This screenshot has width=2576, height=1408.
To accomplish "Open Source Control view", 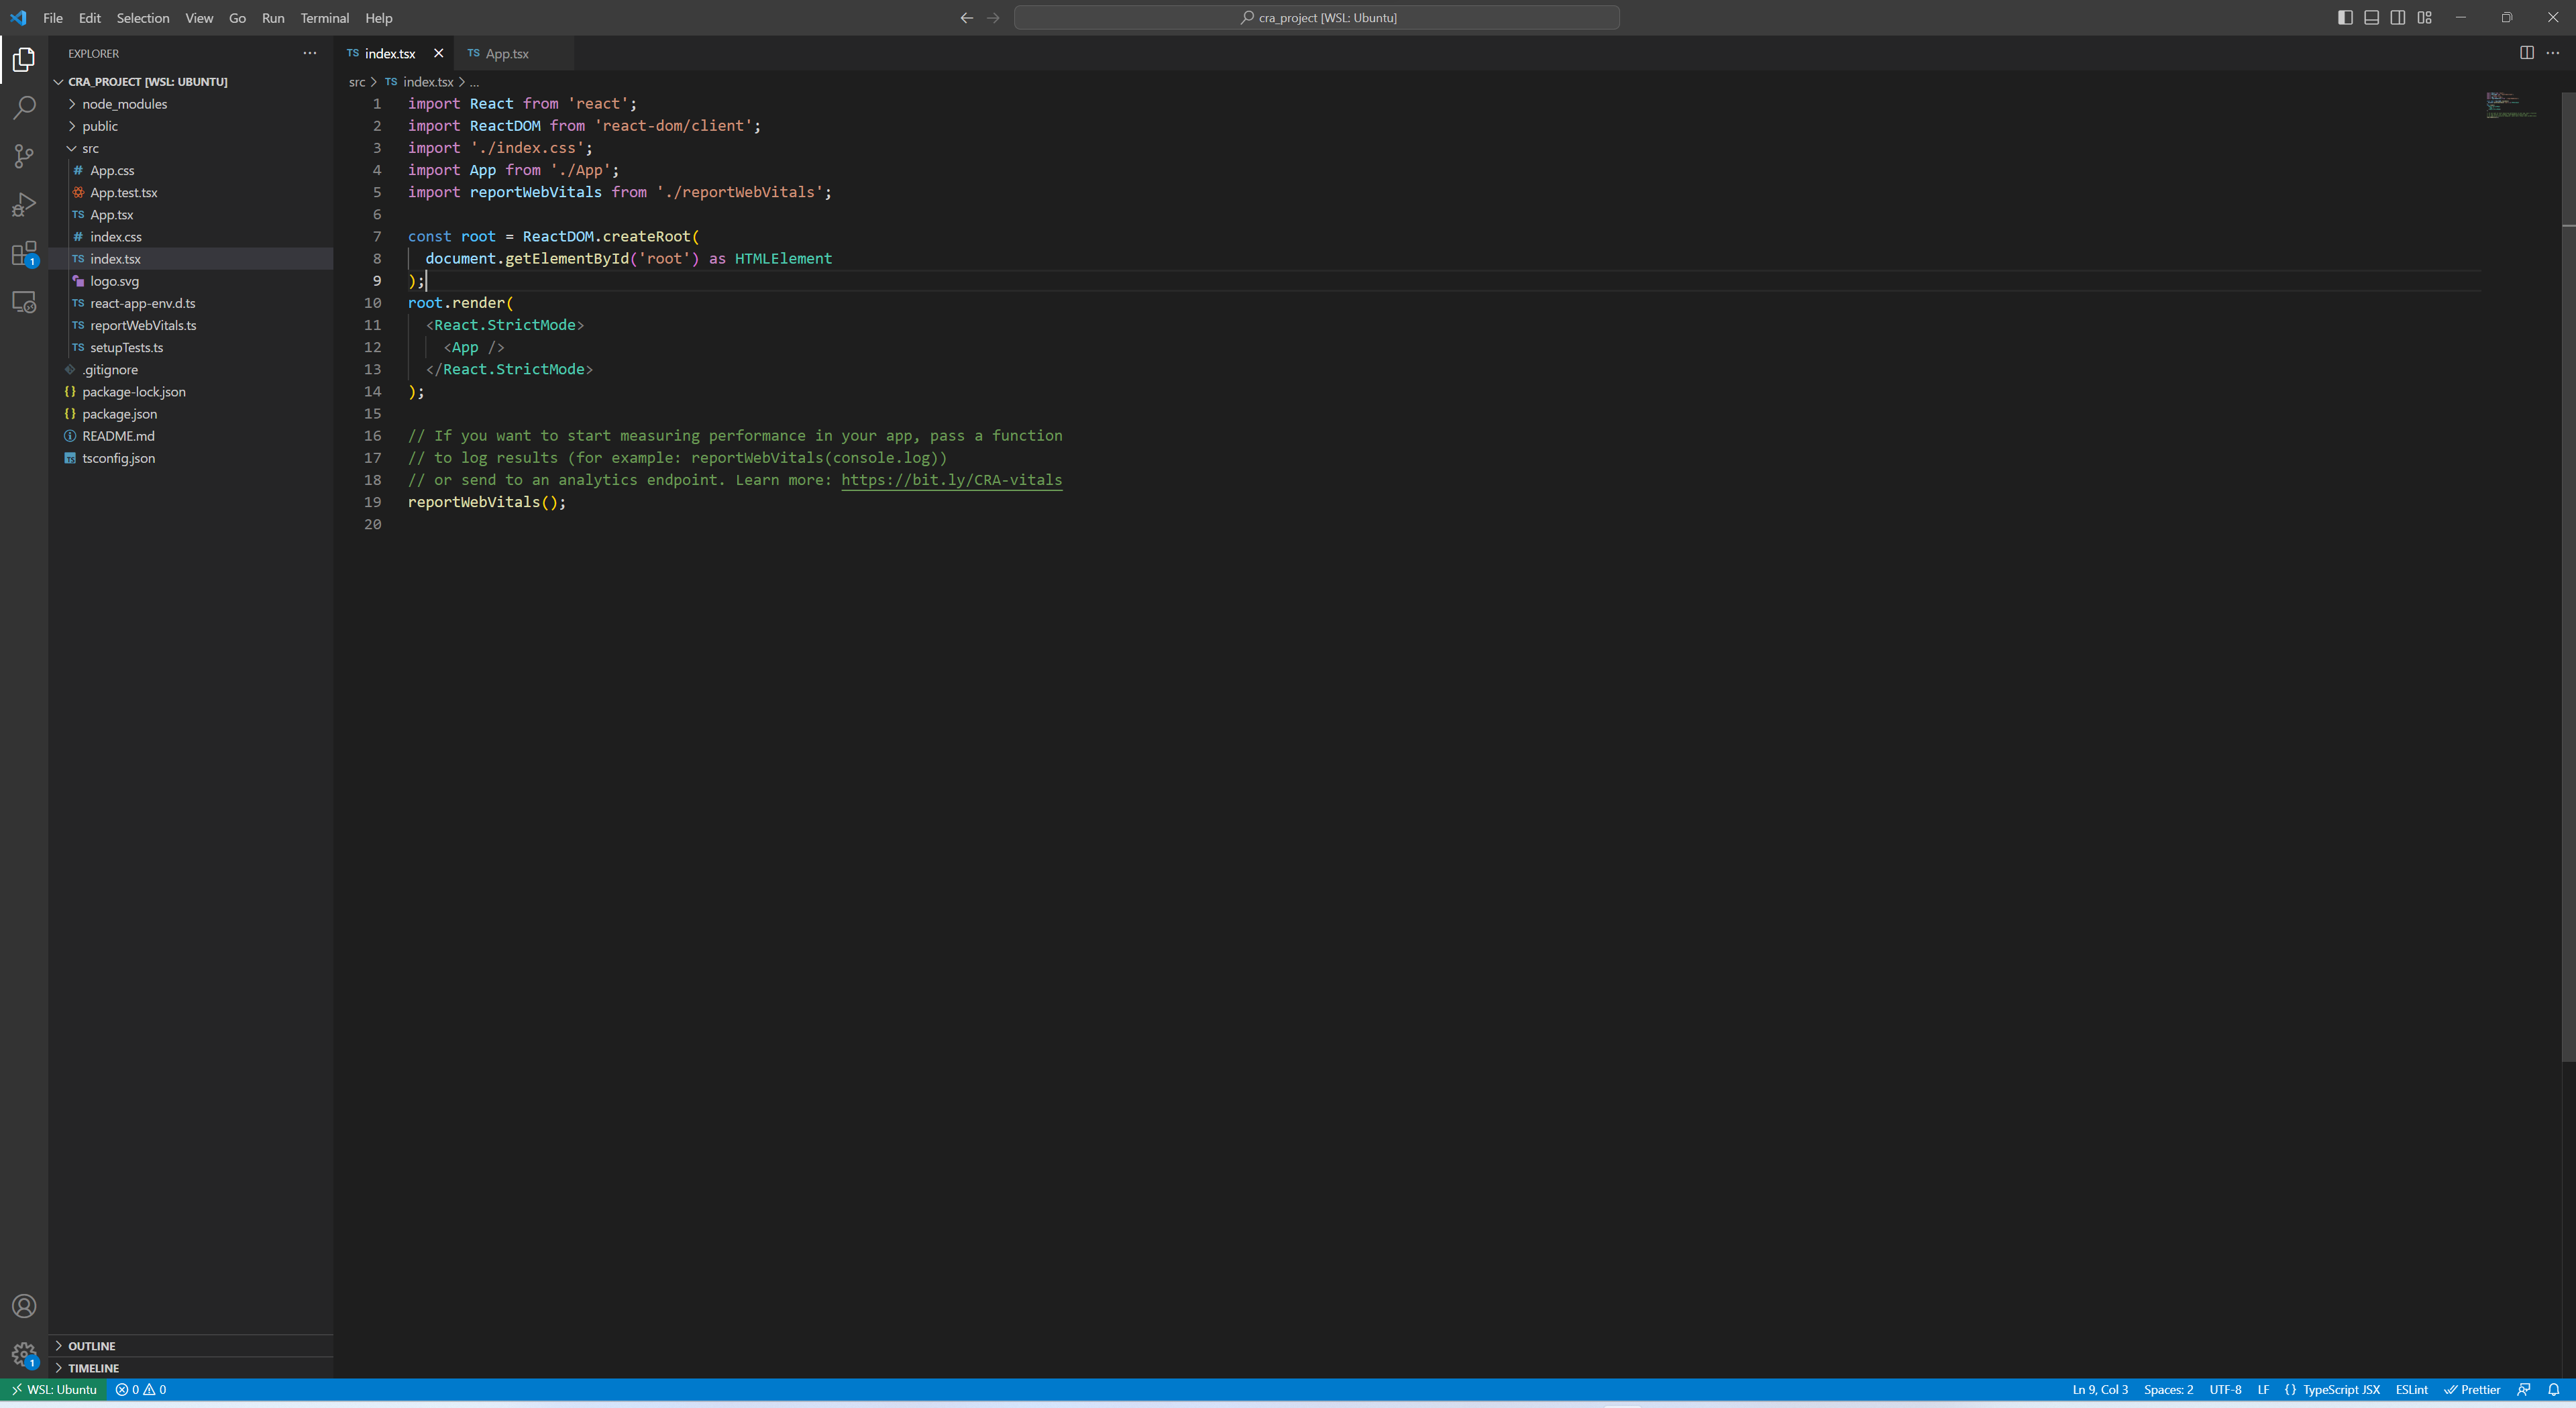I will pyautogui.click(x=24, y=156).
